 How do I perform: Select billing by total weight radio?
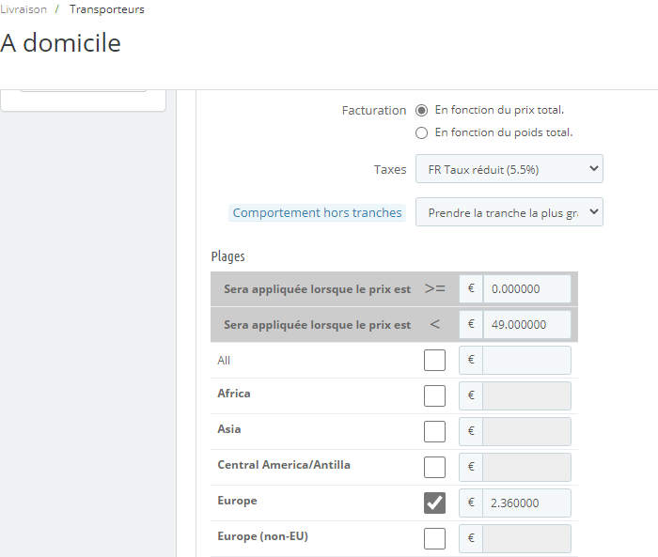[421, 132]
